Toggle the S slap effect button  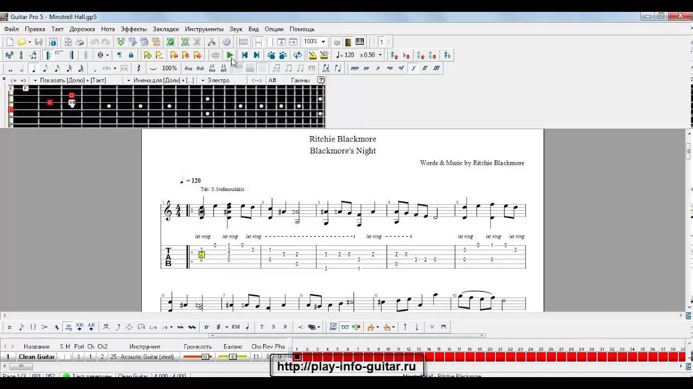(273, 327)
